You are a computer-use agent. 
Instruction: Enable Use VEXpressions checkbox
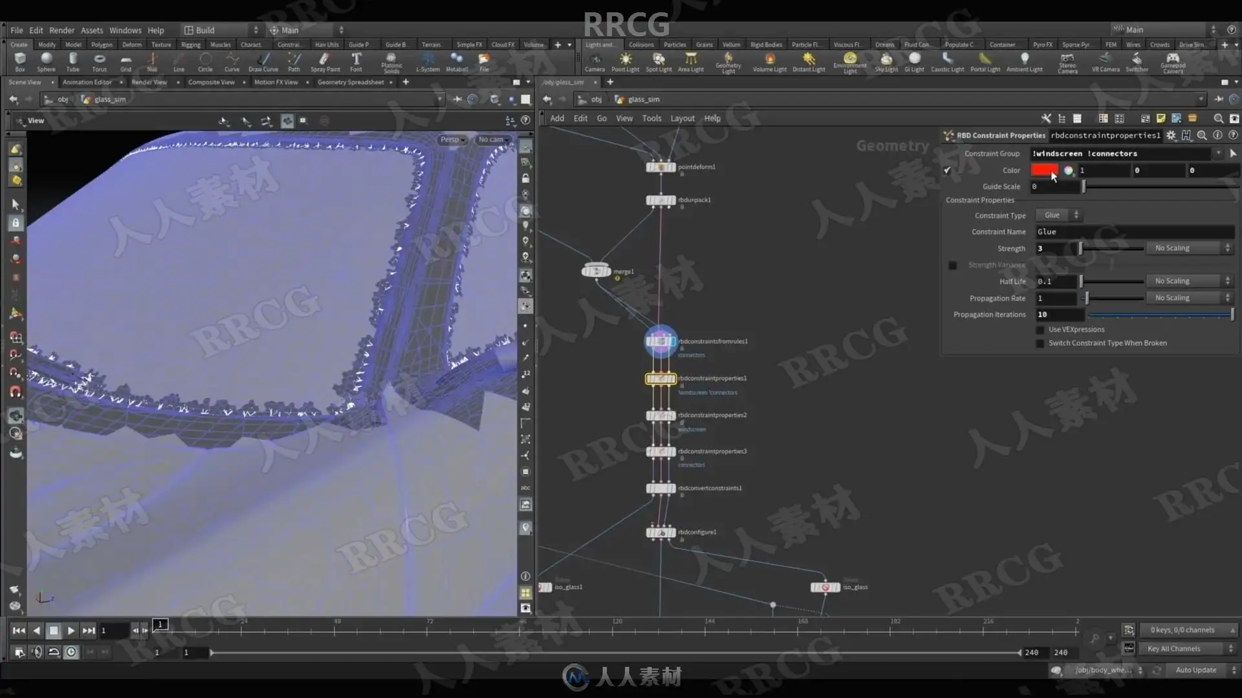coord(1040,330)
